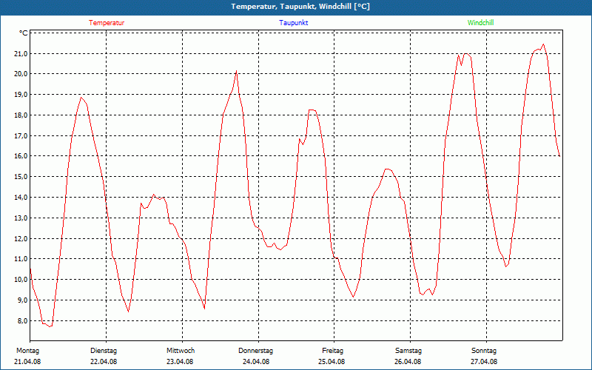The image size is (592, 370).
Task: Click the Sonntag day label
Action: click(x=484, y=351)
